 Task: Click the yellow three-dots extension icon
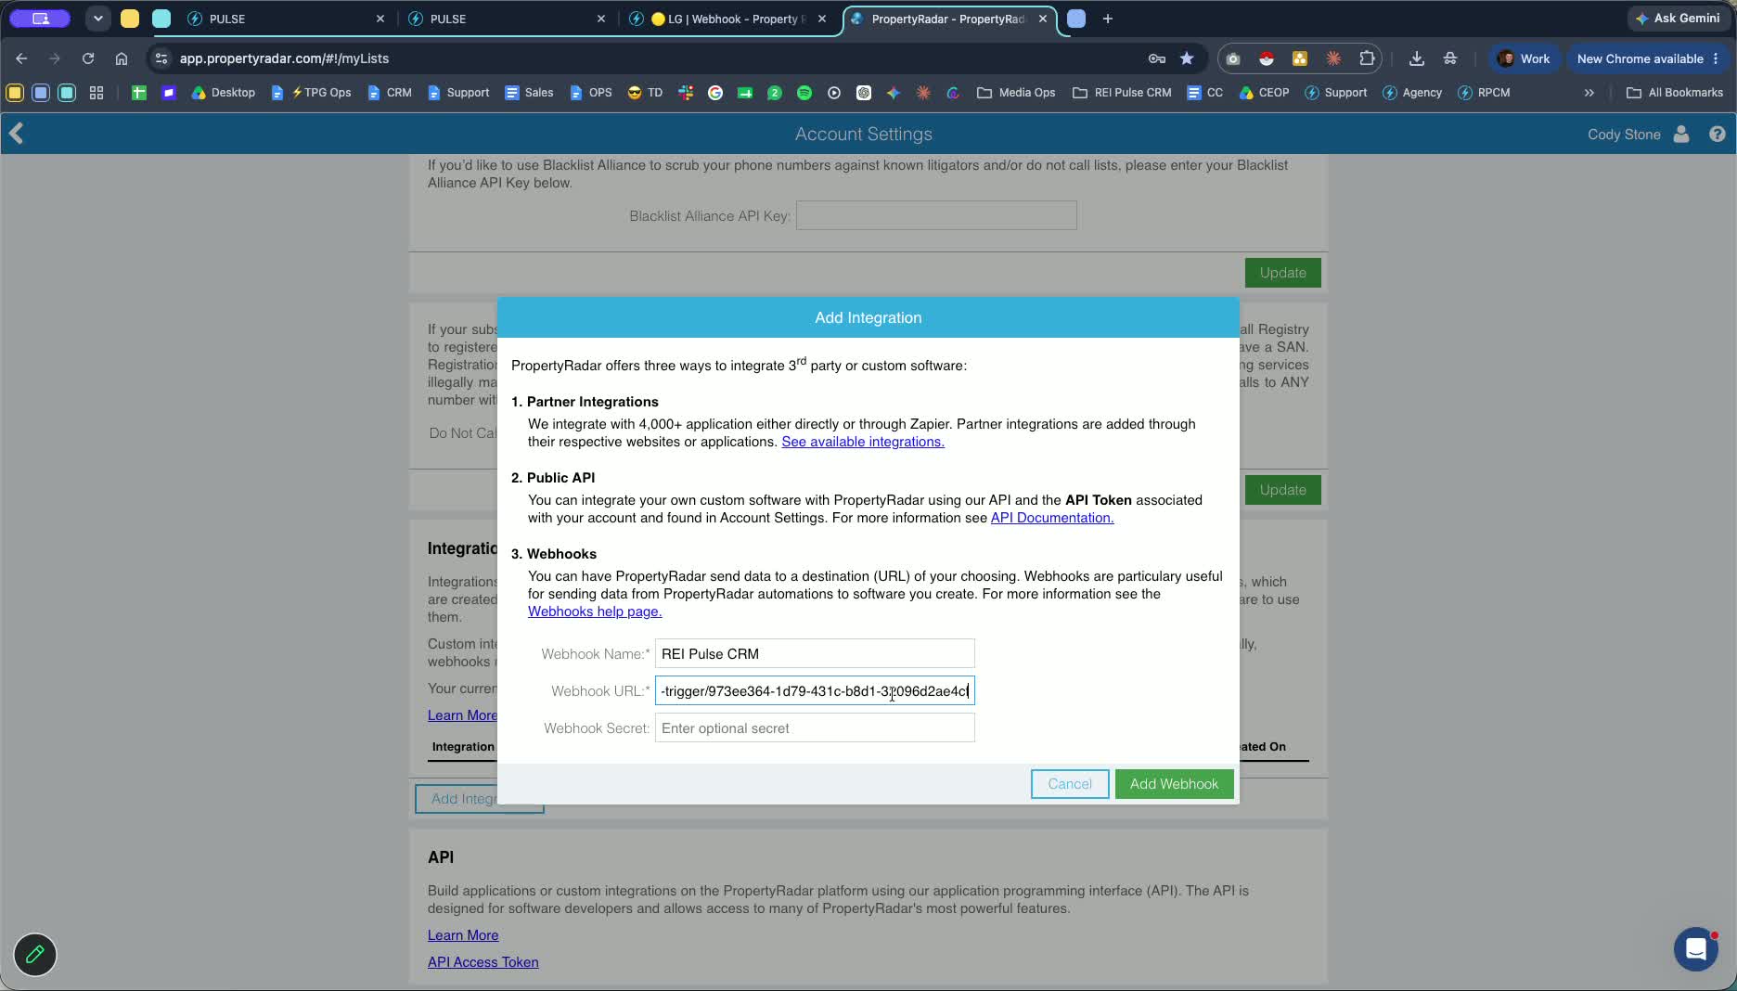point(1300,58)
